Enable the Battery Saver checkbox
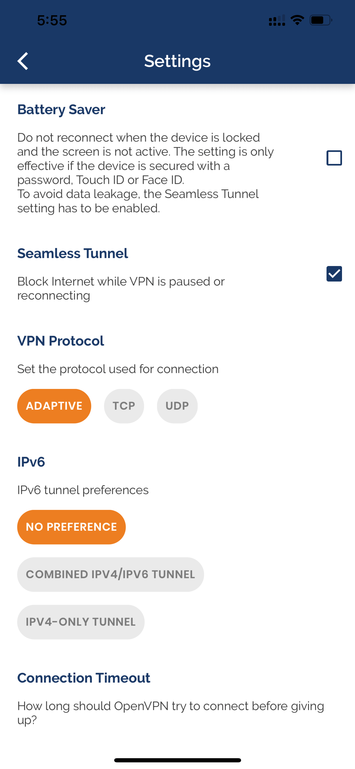 tap(334, 158)
